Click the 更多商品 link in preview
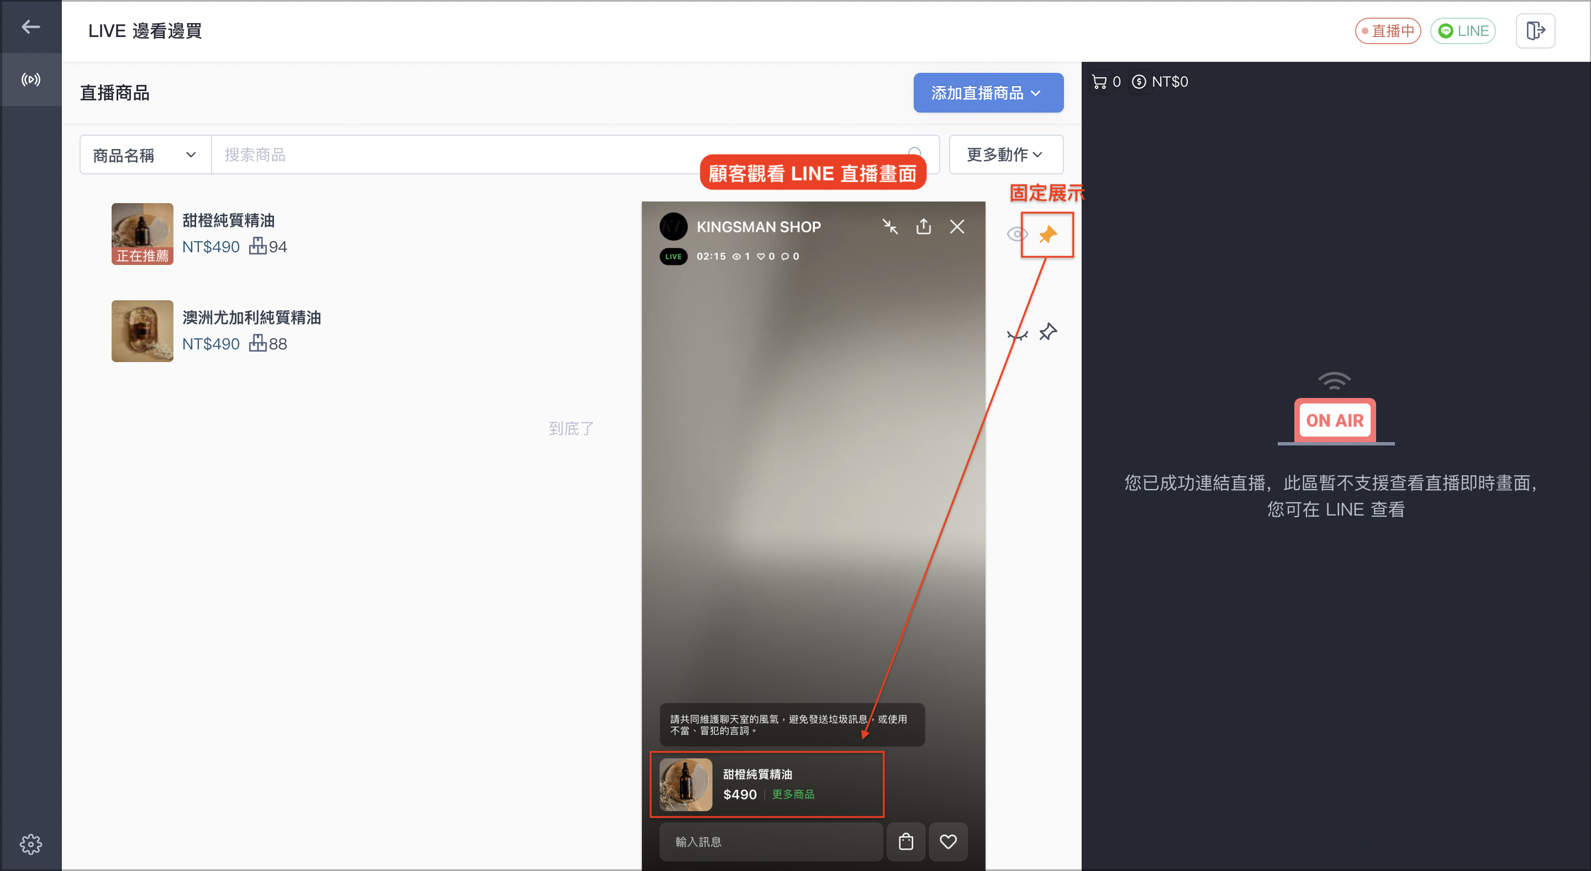This screenshot has height=871, width=1591. pos(793,794)
